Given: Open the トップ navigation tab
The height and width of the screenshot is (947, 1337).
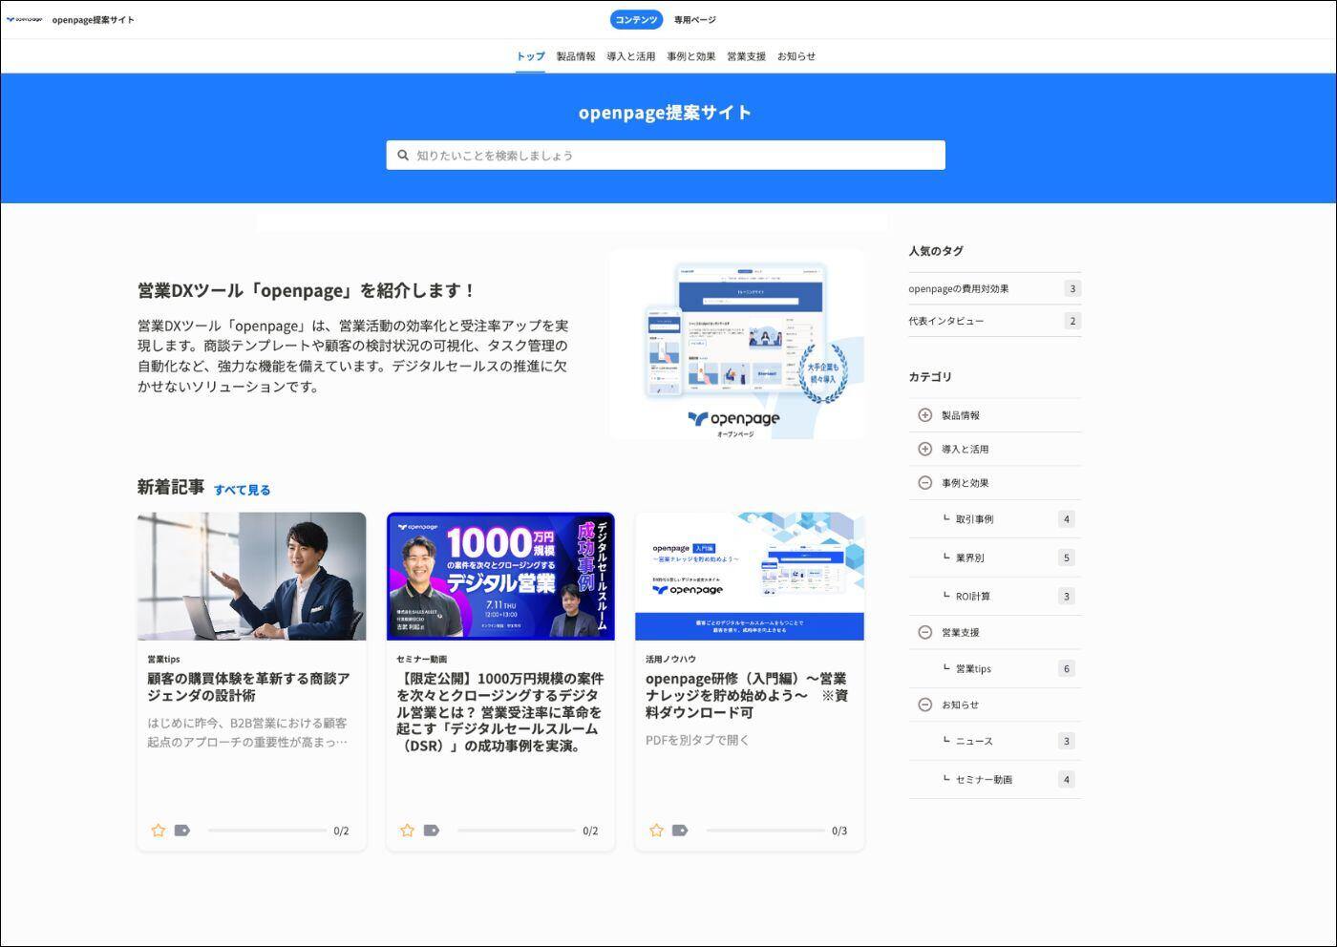Looking at the screenshot, I should tap(530, 56).
